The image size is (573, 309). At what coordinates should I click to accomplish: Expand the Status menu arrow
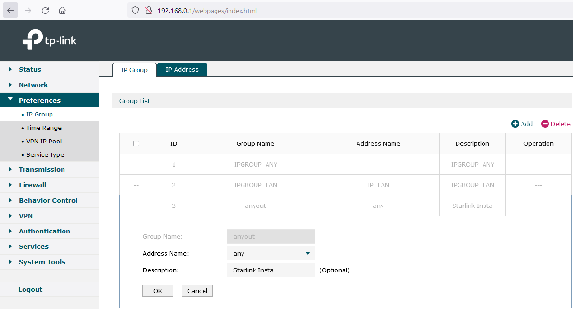pos(10,69)
